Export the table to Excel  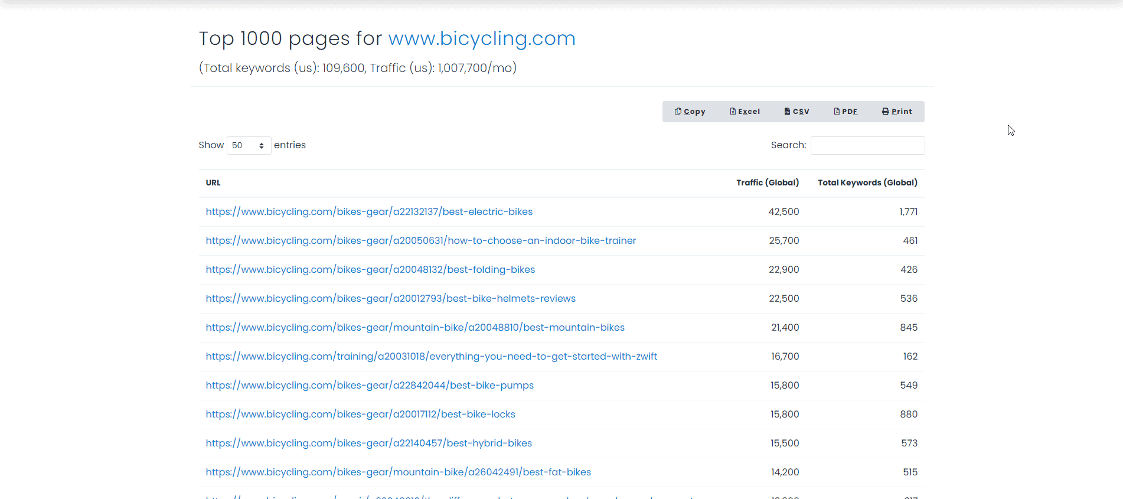point(745,112)
